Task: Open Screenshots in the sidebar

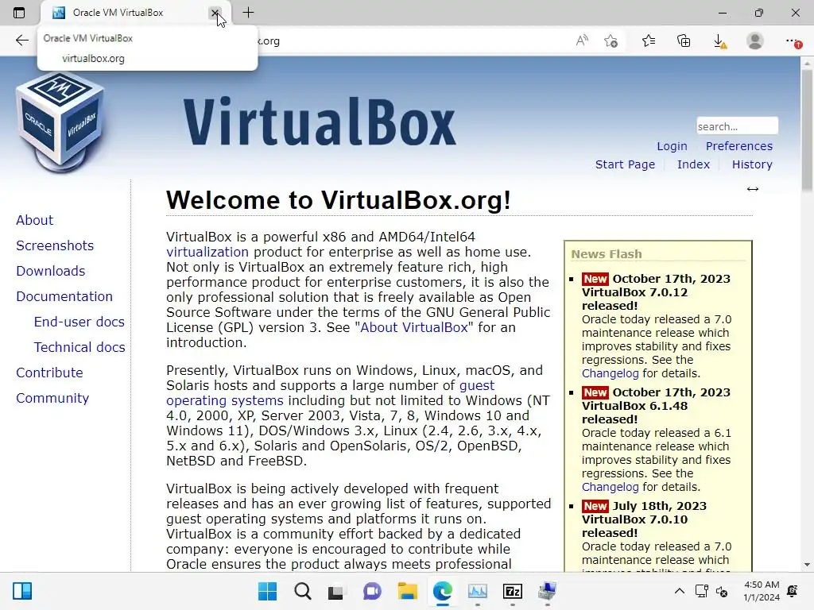Action: tap(55, 245)
